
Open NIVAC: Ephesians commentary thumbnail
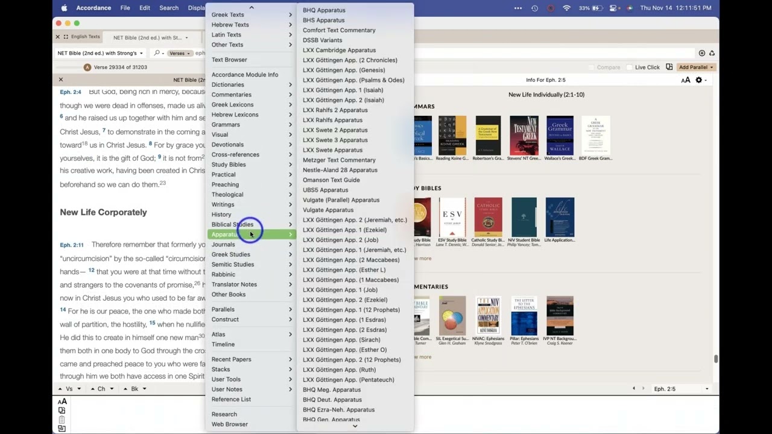pos(488,315)
